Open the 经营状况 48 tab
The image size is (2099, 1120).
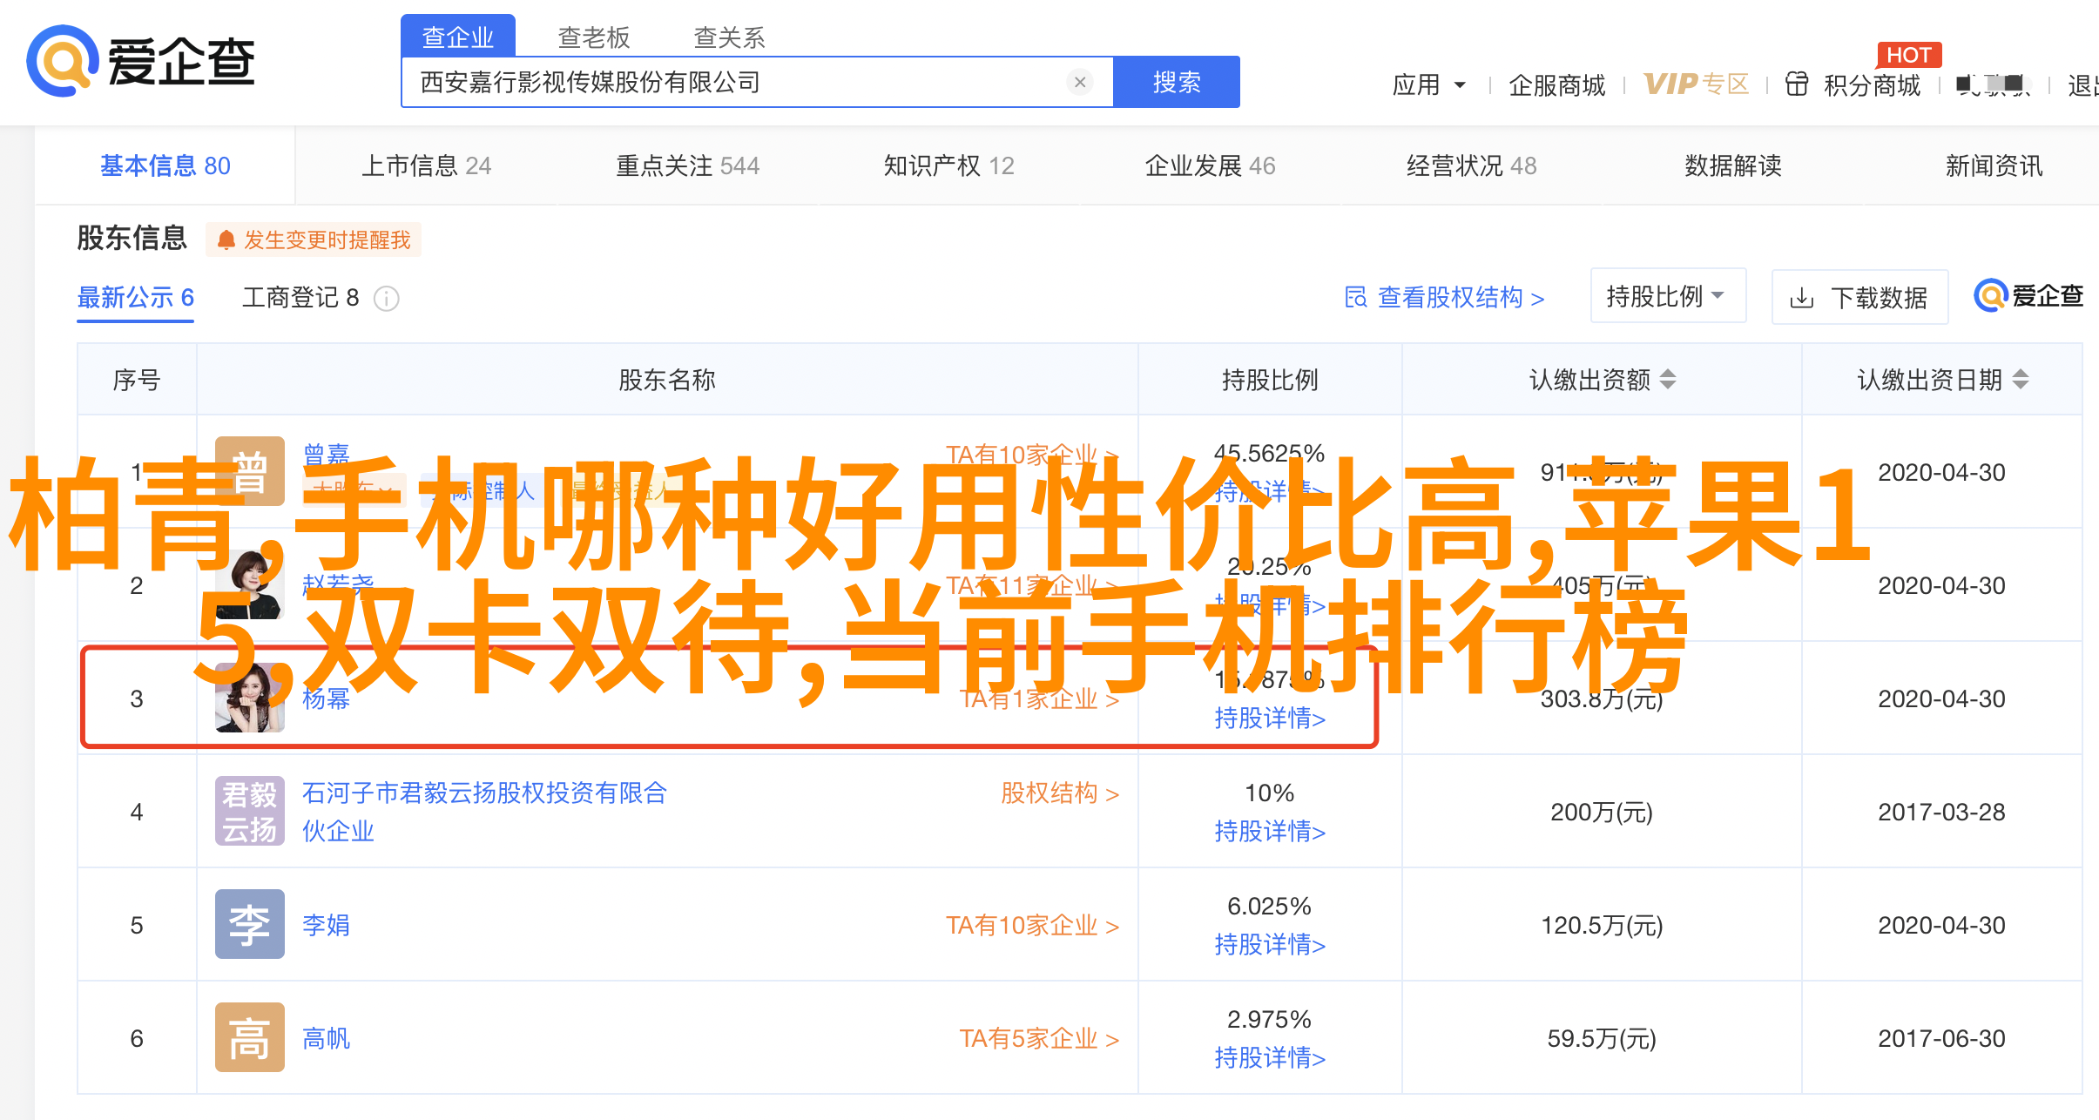tap(1472, 165)
